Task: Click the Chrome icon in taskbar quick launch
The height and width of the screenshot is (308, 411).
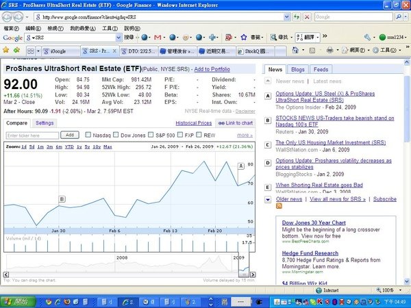Action: (x=49, y=302)
